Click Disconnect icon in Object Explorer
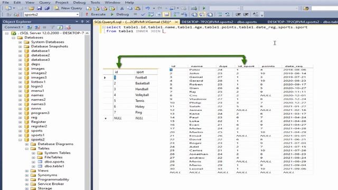Image resolution: width=338 pixels, height=190 pixels. coord(37,27)
